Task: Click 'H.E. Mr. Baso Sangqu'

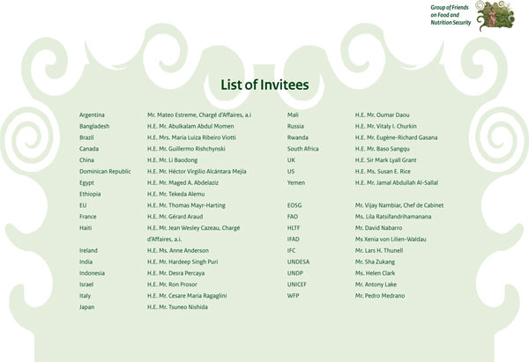Action: click(x=383, y=149)
